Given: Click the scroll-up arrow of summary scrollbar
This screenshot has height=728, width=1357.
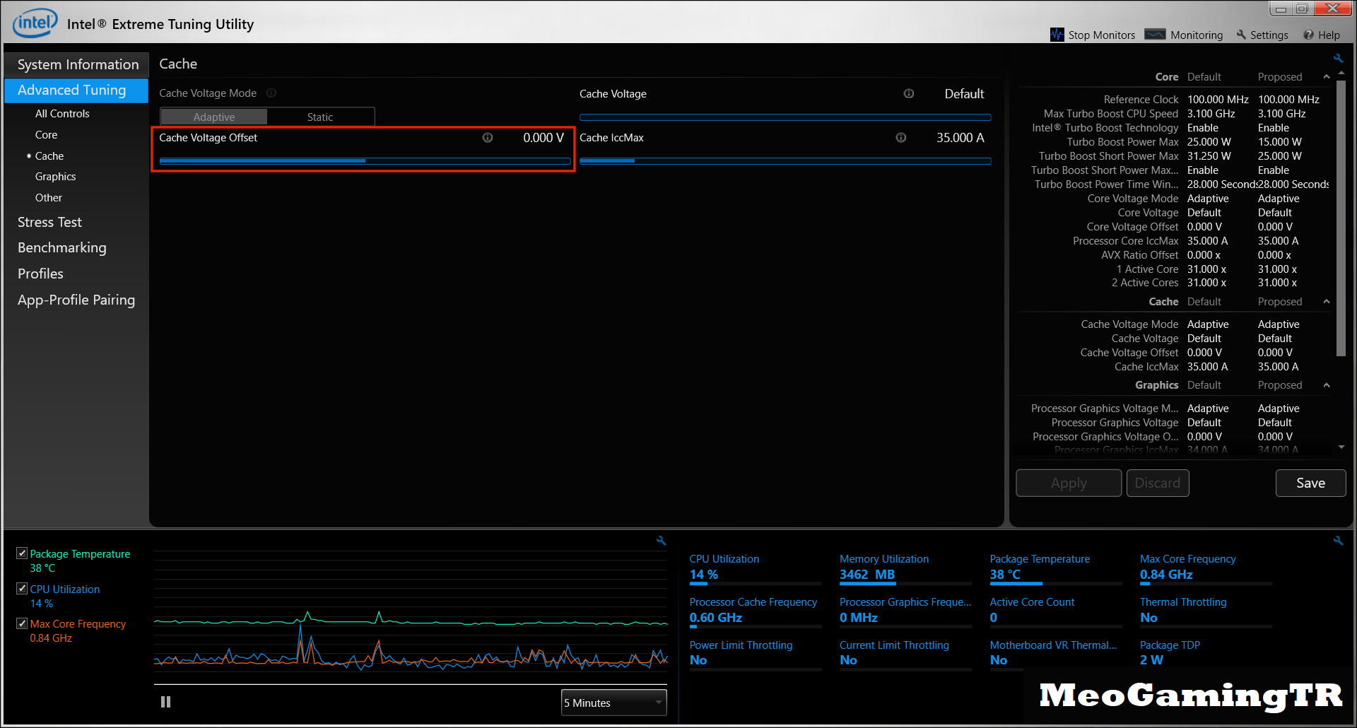Looking at the screenshot, I should tap(1341, 73).
